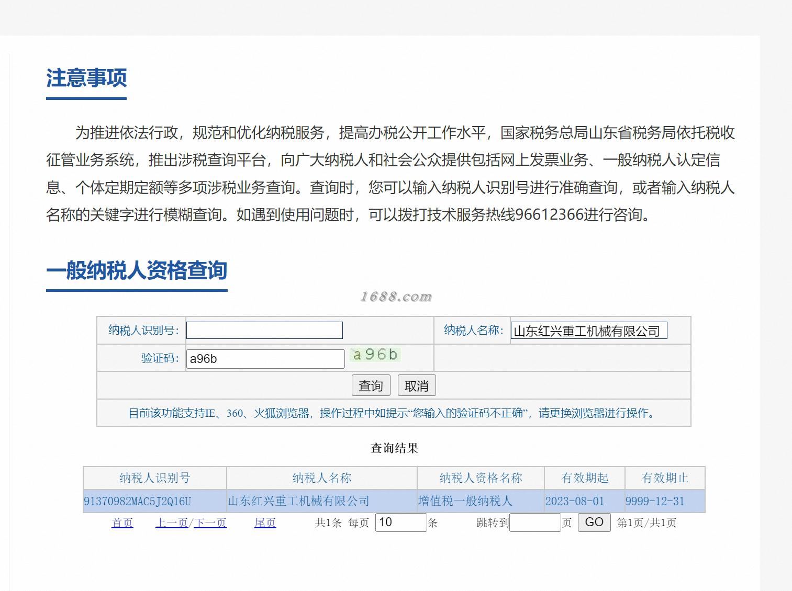Click the 纳税人名称 input field

pyautogui.click(x=589, y=331)
